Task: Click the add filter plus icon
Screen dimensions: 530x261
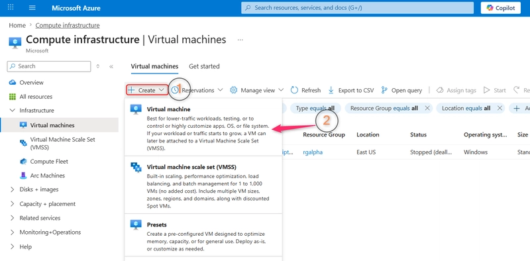Action: click(517, 108)
